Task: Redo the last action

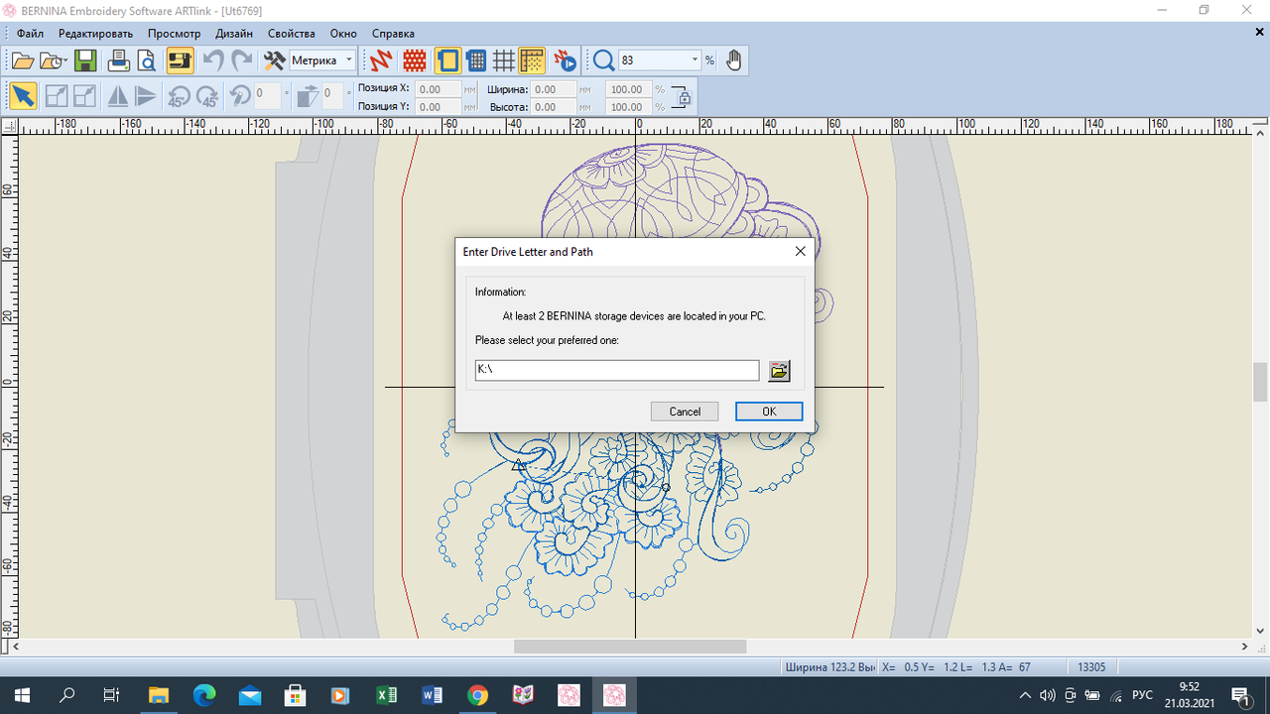Action: (x=242, y=60)
